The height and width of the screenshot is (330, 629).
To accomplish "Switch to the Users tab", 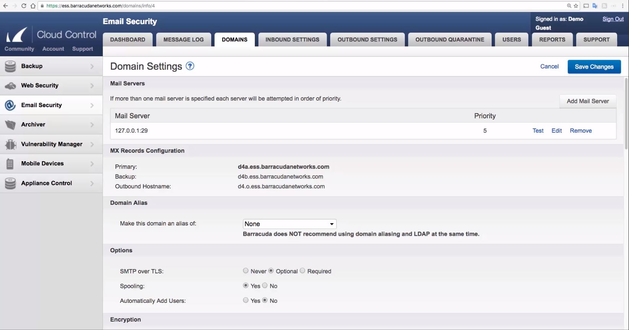I will pos(512,39).
